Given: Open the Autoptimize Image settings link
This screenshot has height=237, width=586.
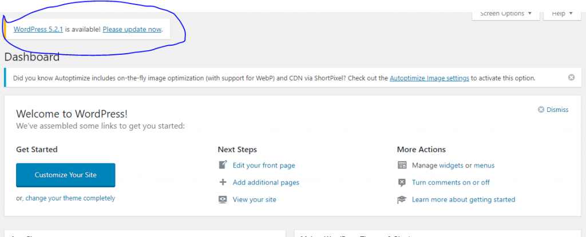Looking at the screenshot, I should tap(429, 78).
